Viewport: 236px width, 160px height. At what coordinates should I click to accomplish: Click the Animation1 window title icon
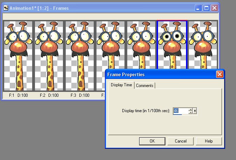[6, 8]
